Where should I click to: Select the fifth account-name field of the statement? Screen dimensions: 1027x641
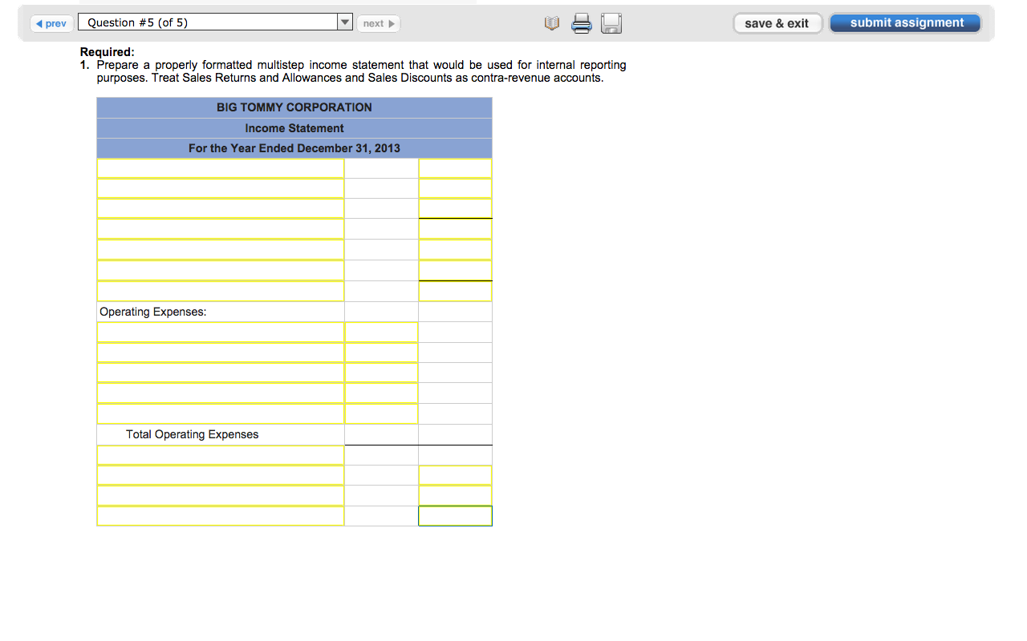pos(221,250)
